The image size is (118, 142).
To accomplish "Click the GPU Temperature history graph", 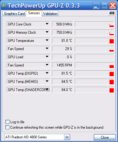I will 94,41.
